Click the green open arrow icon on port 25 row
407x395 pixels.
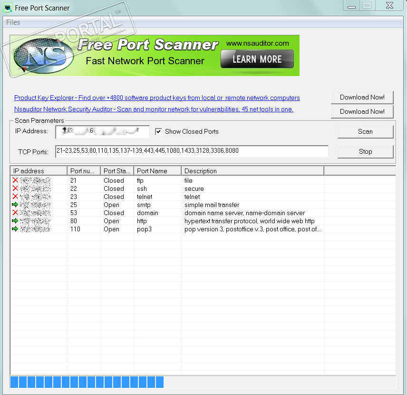[15, 205]
